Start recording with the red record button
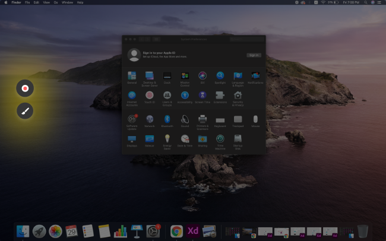The image size is (386, 241). (x=25, y=88)
